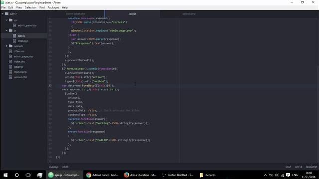This screenshot has width=319, height=179.
Task: Open the Edit menu
Action: [11, 8]
